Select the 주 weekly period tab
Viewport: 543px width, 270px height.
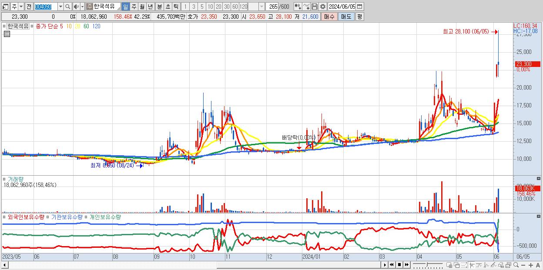(134, 7)
